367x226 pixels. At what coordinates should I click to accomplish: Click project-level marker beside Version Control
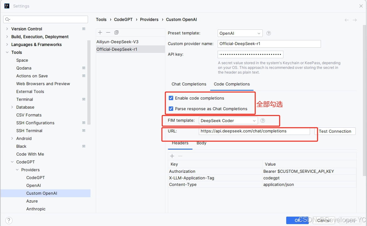(84, 29)
